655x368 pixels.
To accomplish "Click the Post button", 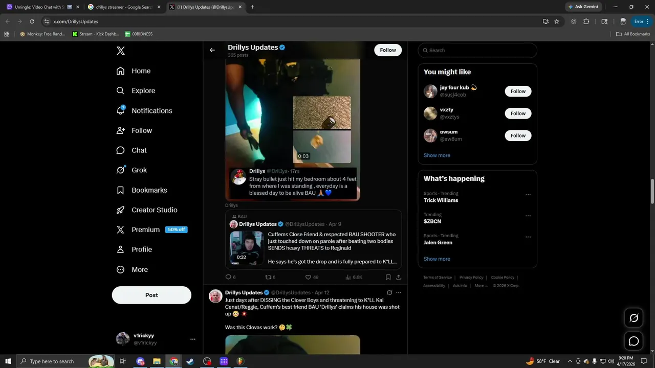I will click(151, 295).
